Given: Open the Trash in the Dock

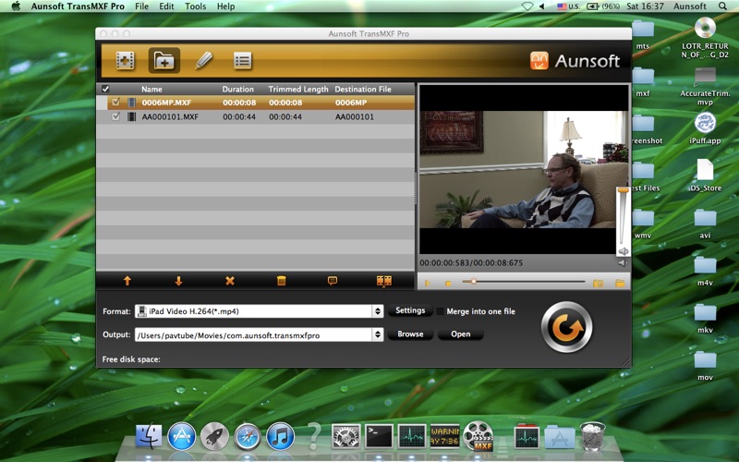Looking at the screenshot, I should point(592,436).
